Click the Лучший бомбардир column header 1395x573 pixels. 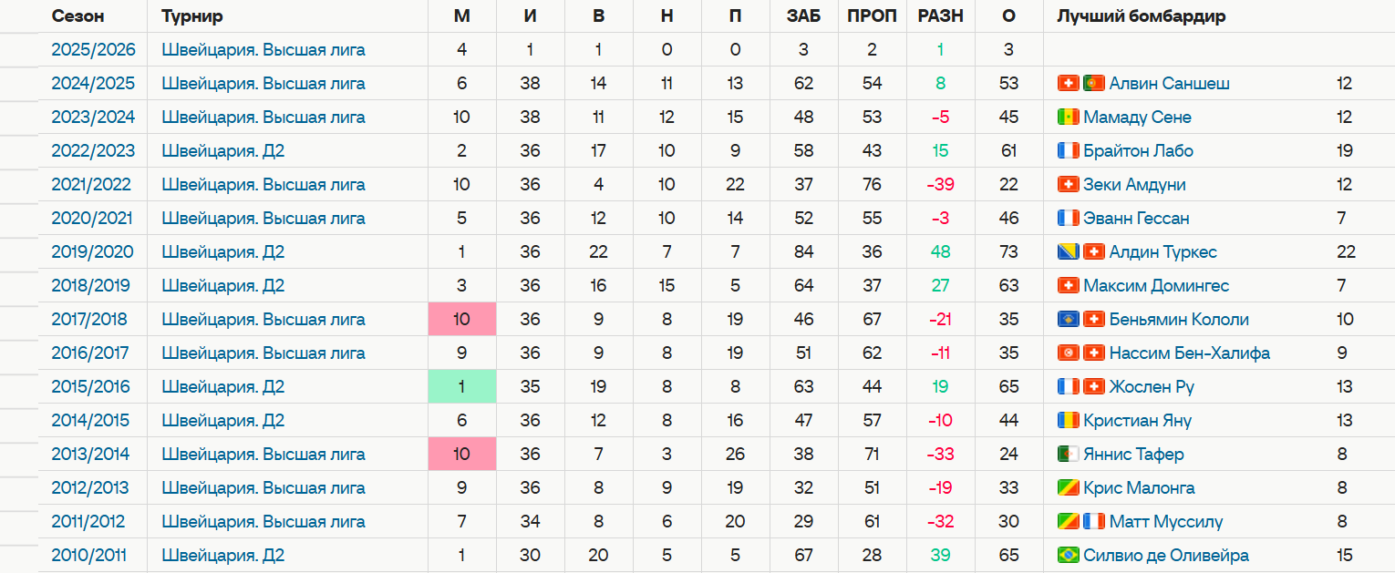coord(1141,16)
